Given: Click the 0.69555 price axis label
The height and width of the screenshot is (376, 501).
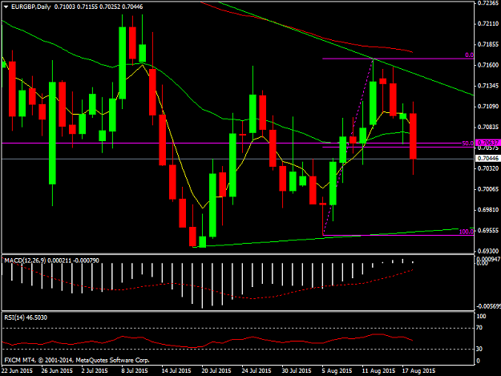Looking at the screenshot, I should 488,231.
